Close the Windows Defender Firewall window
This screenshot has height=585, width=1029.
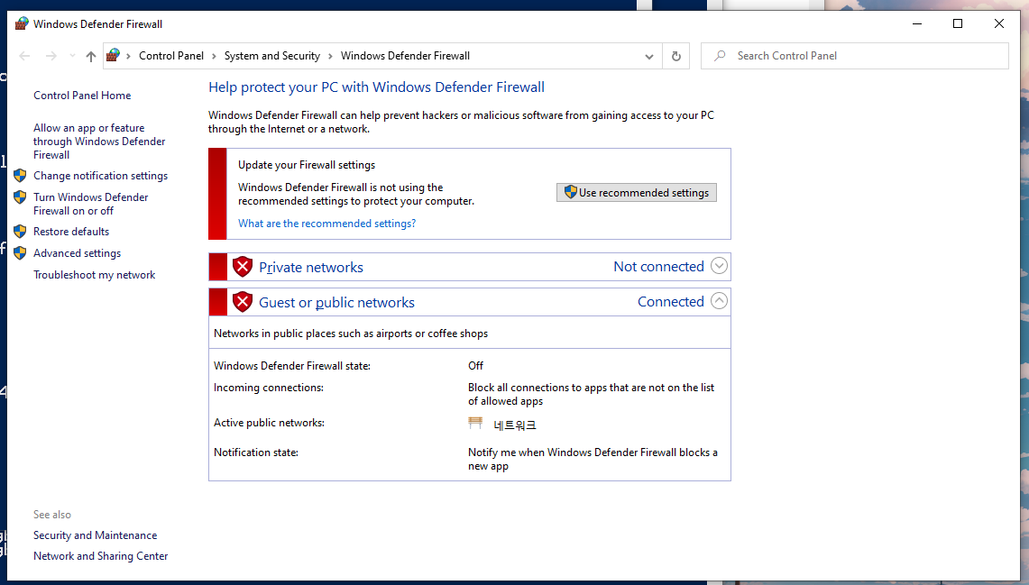(x=999, y=23)
